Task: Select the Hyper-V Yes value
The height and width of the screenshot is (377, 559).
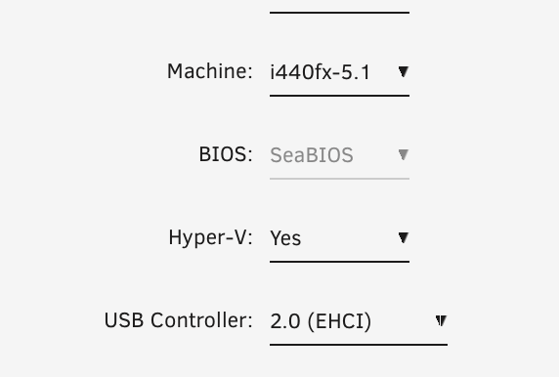Action: coord(285,238)
